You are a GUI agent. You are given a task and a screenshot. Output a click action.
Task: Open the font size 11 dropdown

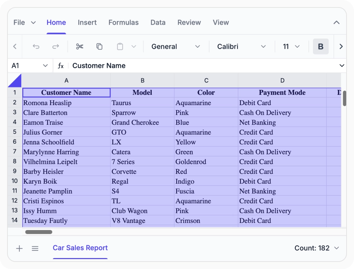pos(291,46)
